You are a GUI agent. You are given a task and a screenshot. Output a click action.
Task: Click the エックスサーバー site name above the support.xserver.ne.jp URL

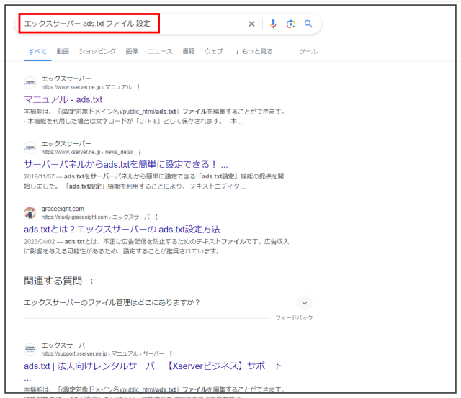[66, 345]
